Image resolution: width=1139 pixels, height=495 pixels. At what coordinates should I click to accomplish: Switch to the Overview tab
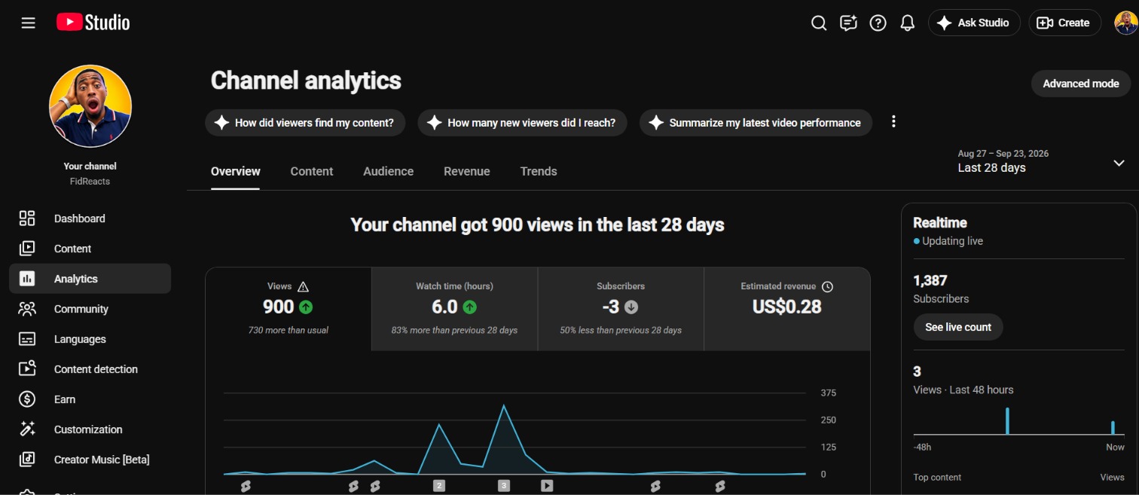click(236, 171)
